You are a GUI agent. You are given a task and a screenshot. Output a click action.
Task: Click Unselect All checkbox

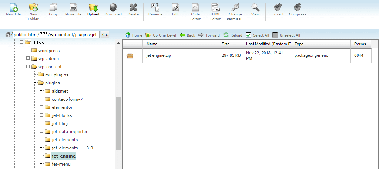[x=275, y=35]
